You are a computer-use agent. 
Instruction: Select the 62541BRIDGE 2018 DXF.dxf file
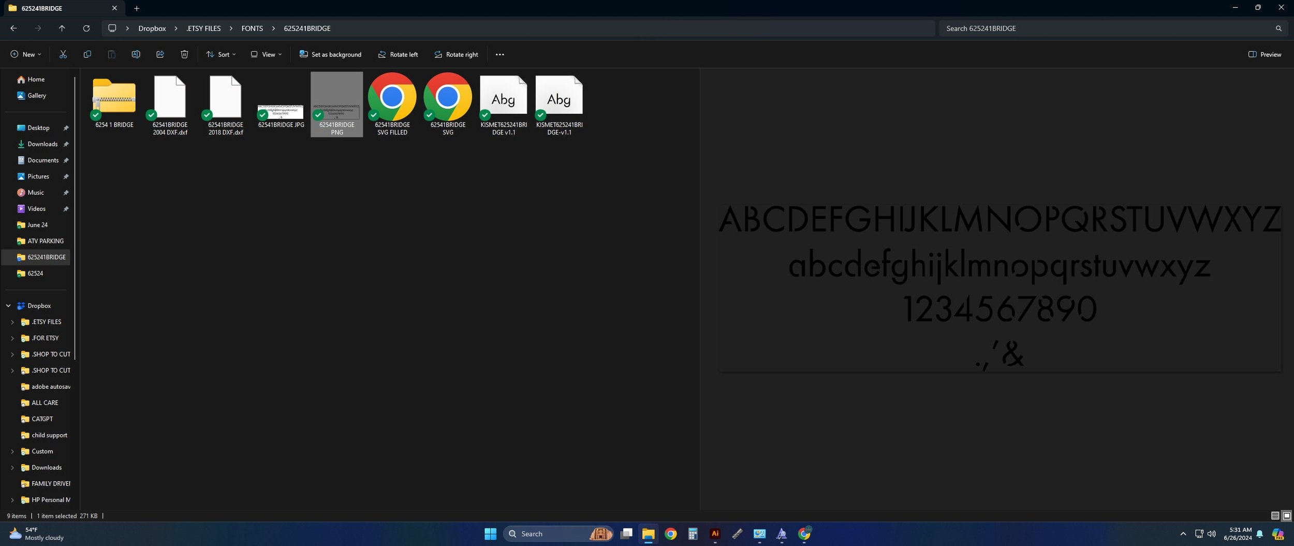226,105
